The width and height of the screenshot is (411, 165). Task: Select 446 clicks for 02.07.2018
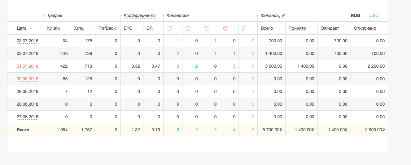click(x=63, y=53)
